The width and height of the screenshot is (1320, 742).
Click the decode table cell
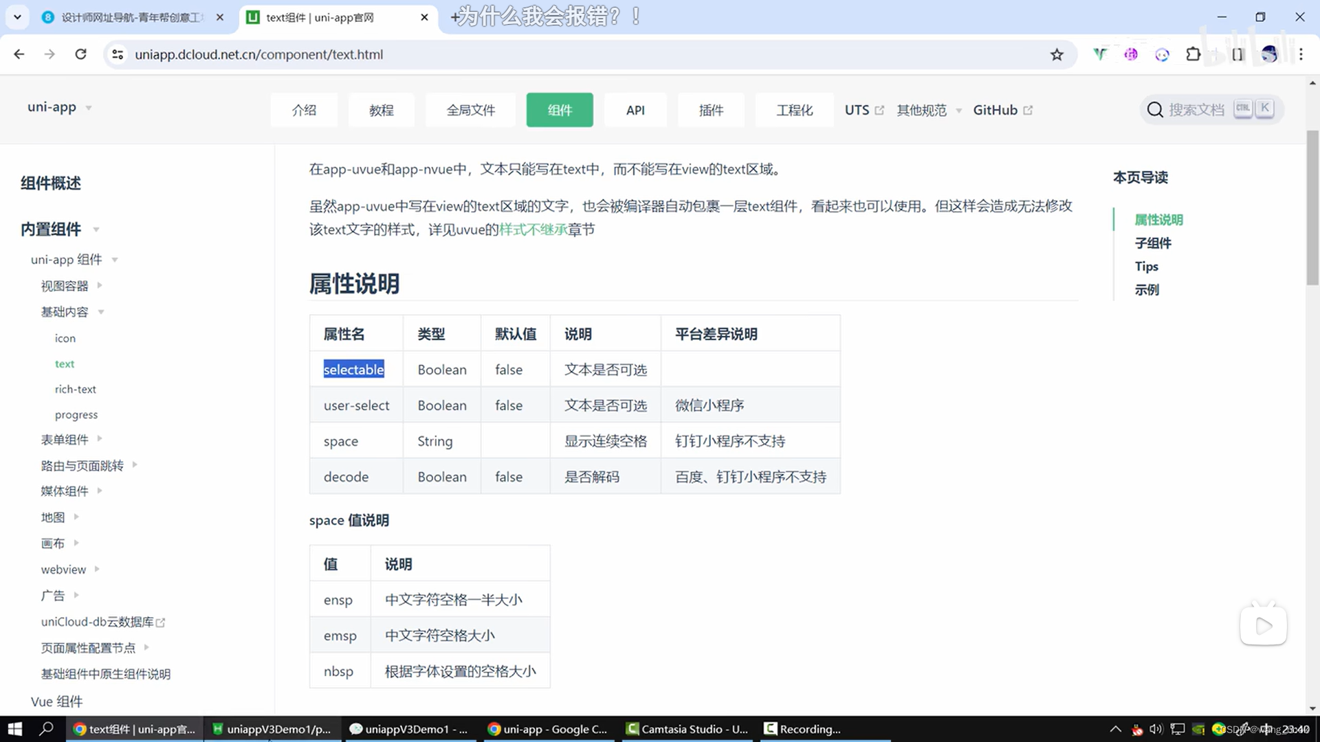point(356,477)
